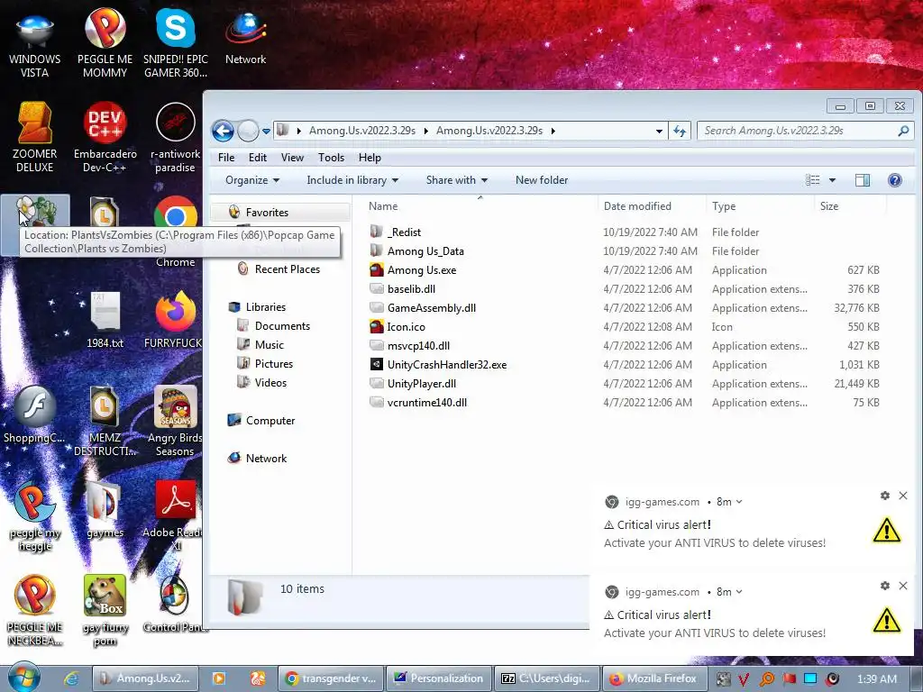Screen dimensions: 923x692
Task: Open the ShoppingC... Flash icon on the desktop
Action: pos(35,414)
